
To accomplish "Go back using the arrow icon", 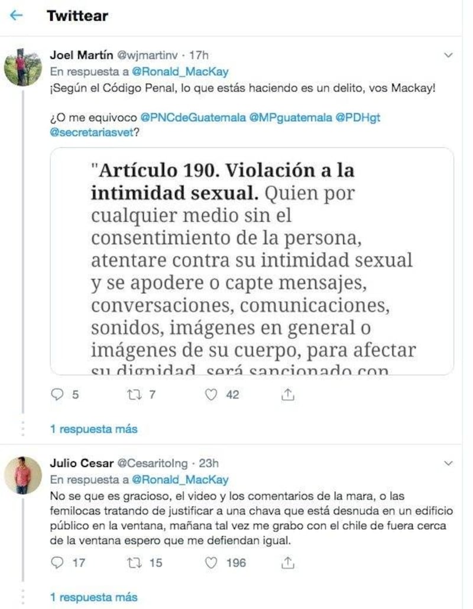I will (x=16, y=15).
